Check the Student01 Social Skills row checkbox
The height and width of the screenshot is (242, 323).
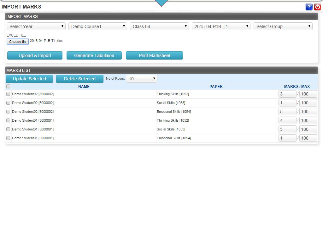click(8, 130)
